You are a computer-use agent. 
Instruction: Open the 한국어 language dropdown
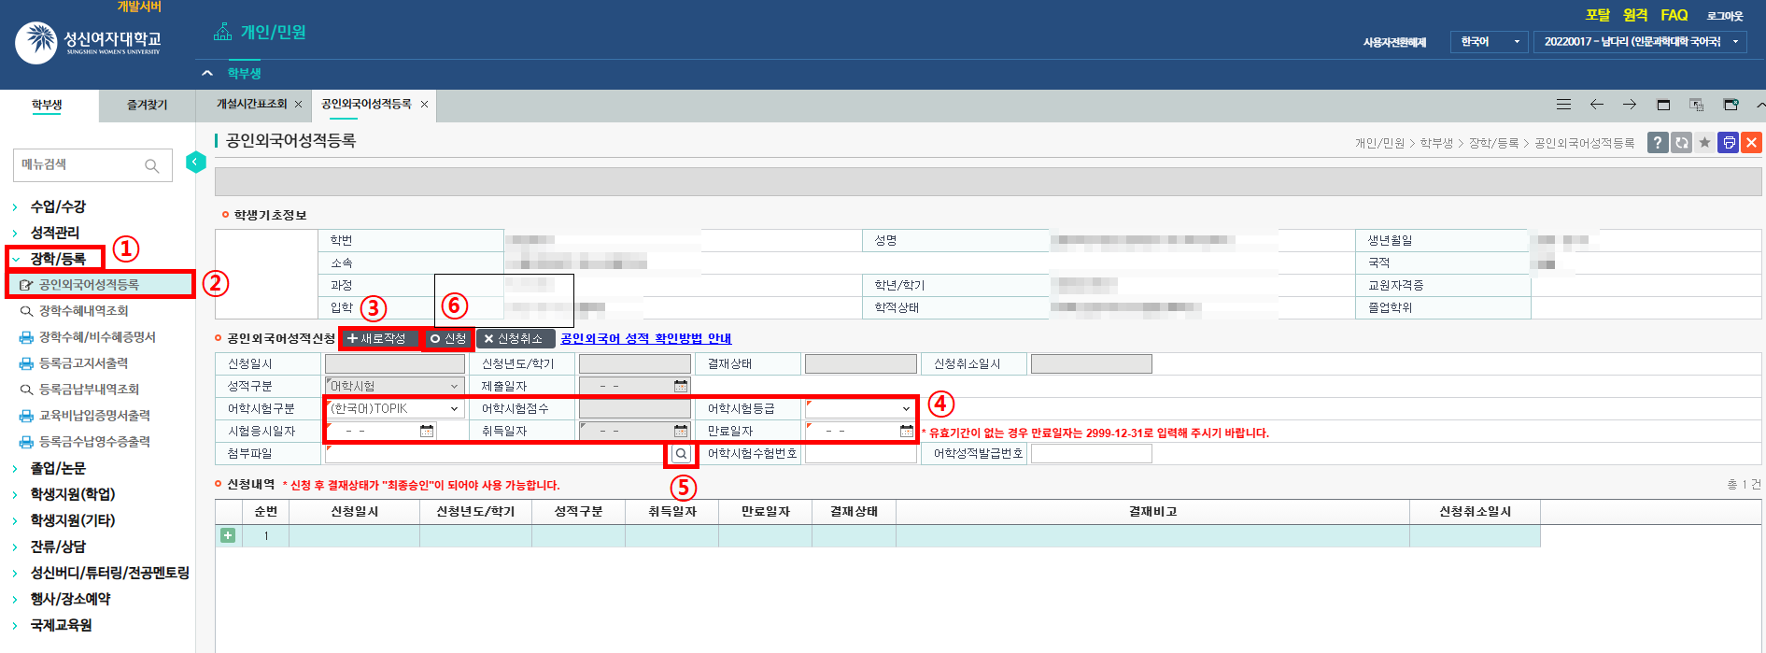tap(1490, 42)
